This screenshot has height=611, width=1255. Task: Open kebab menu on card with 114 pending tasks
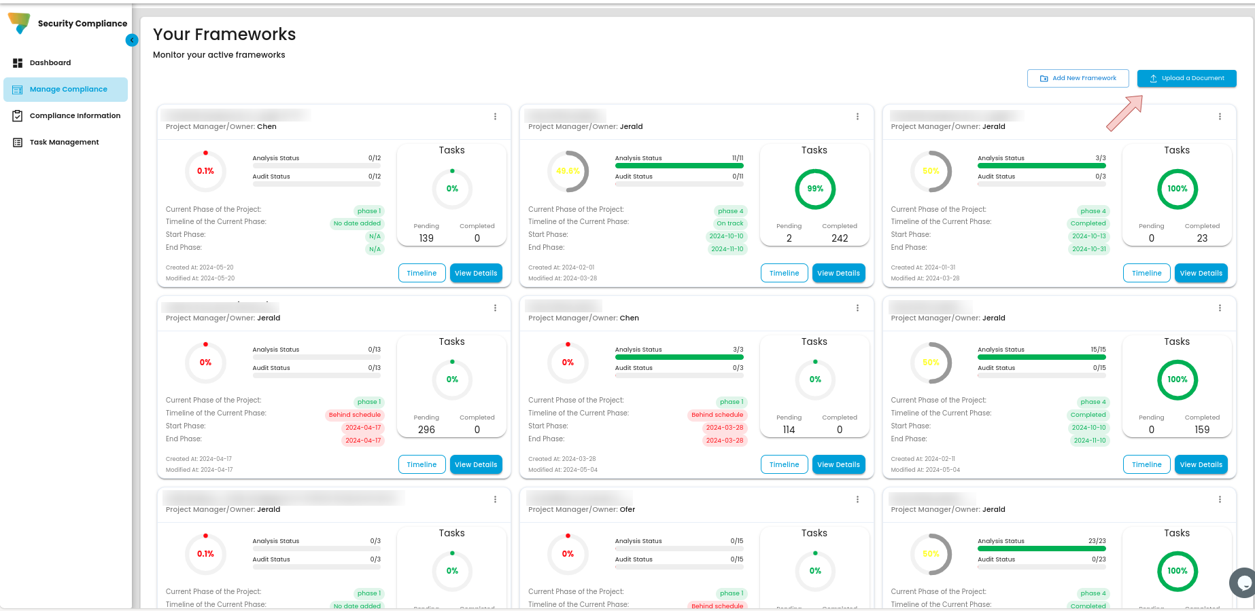pos(857,308)
